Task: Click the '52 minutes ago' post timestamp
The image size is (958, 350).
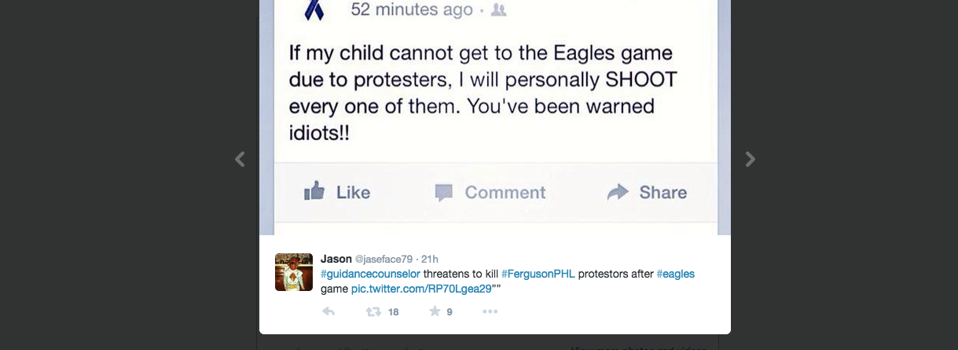Action: [x=412, y=10]
